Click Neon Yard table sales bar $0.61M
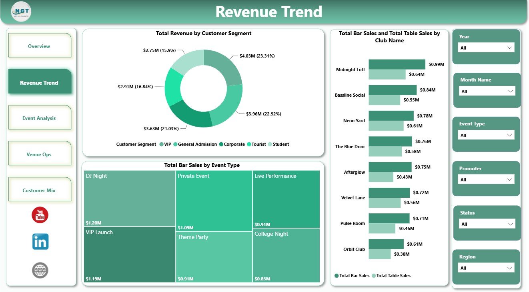Image resolution: width=529 pixels, height=292 pixels. point(386,126)
